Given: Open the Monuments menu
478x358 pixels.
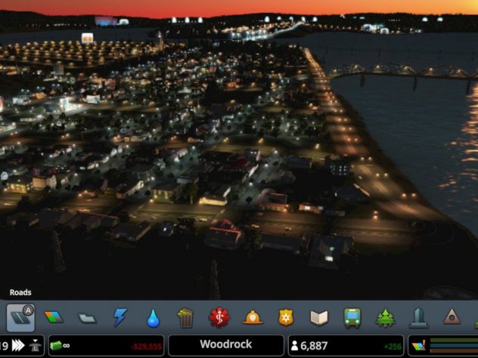Looking at the screenshot, I should point(452,317).
